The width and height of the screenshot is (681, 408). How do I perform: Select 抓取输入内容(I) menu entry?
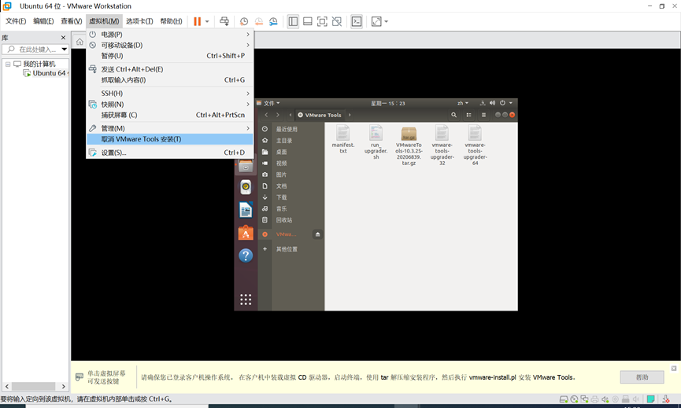tap(170, 79)
